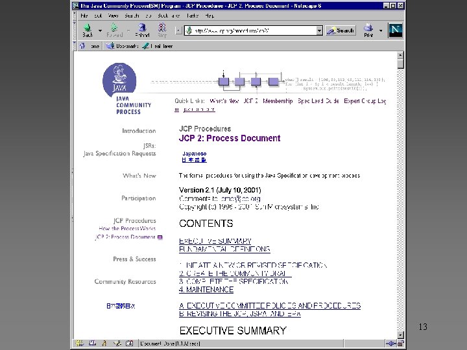Open the JCP 2 quick link

[x=250, y=101]
